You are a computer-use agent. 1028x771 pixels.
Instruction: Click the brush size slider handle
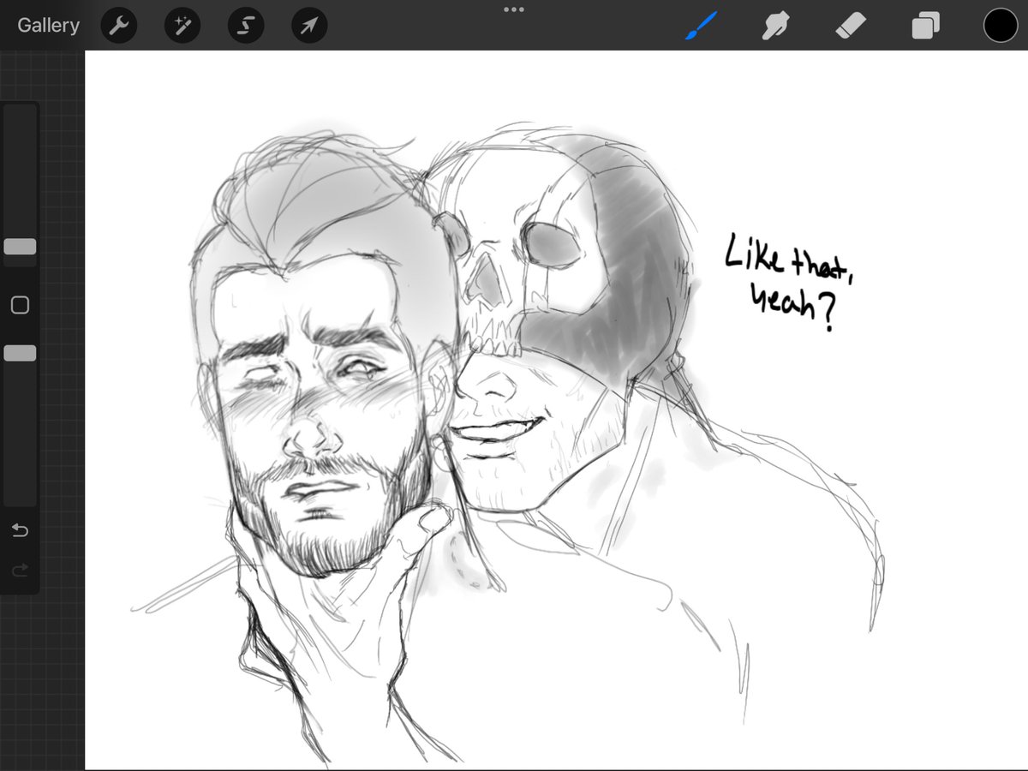(x=20, y=247)
